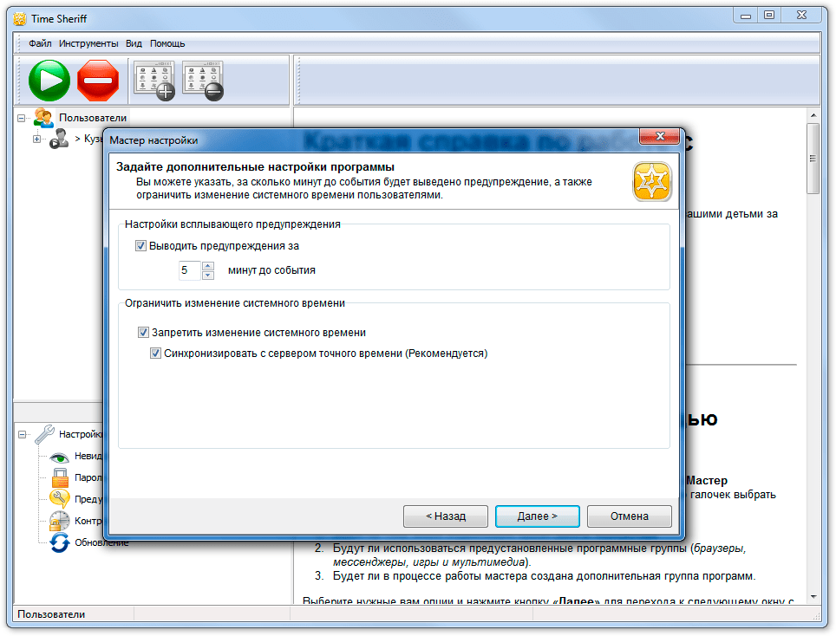Click the clock icon for Контроль setting
This screenshot has width=836, height=636.
pyautogui.click(x=59, y=521)
